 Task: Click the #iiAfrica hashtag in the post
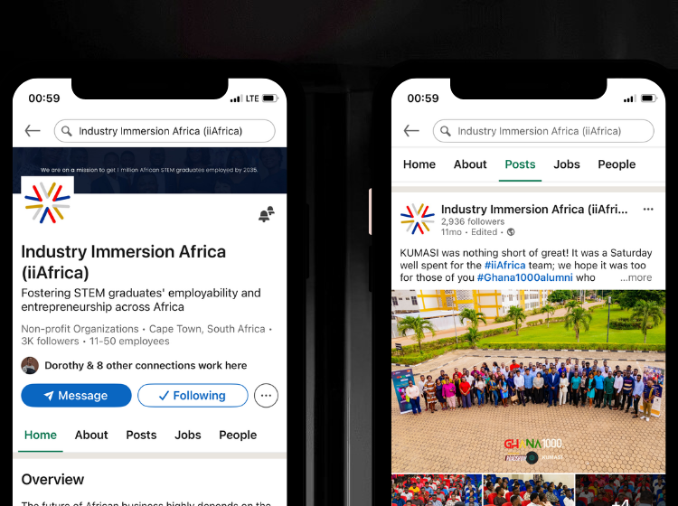point(504,265)
